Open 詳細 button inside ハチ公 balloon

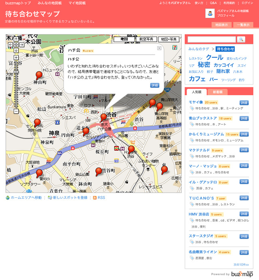pyautogui.click(x=155, y=85)
